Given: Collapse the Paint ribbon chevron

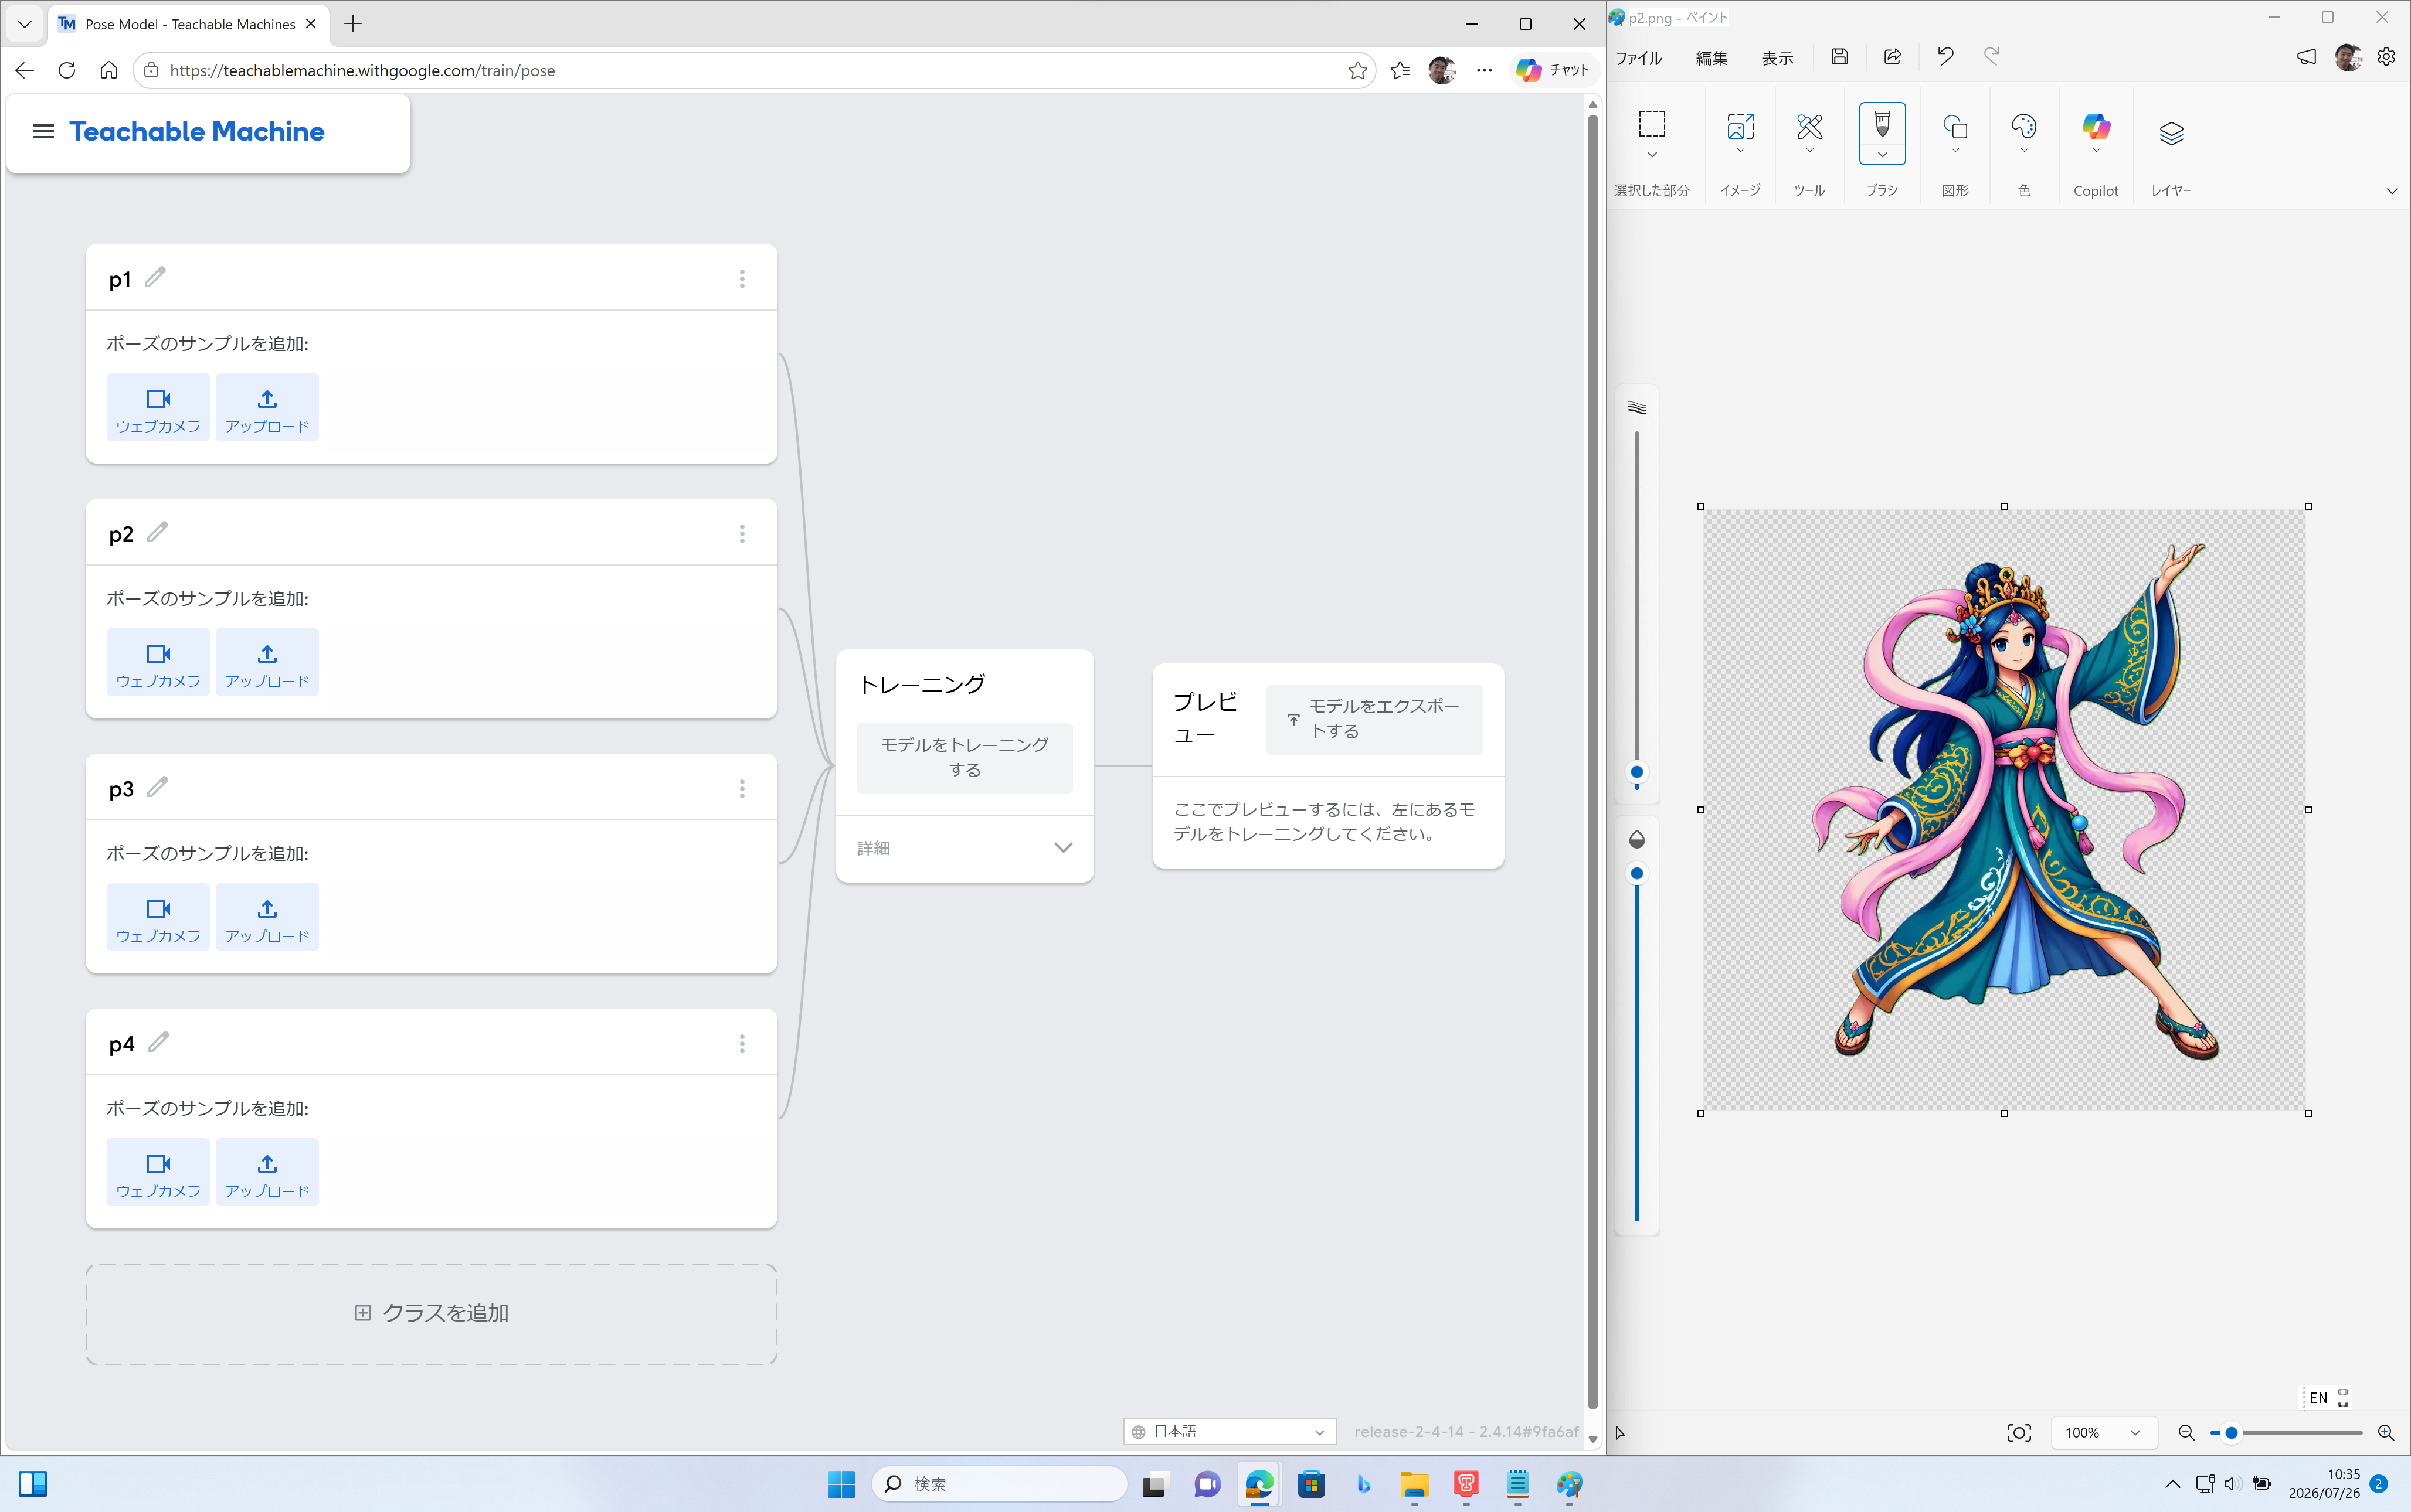Looking at the screenshot, I should pyautogui.click(x=2392, y=191).
